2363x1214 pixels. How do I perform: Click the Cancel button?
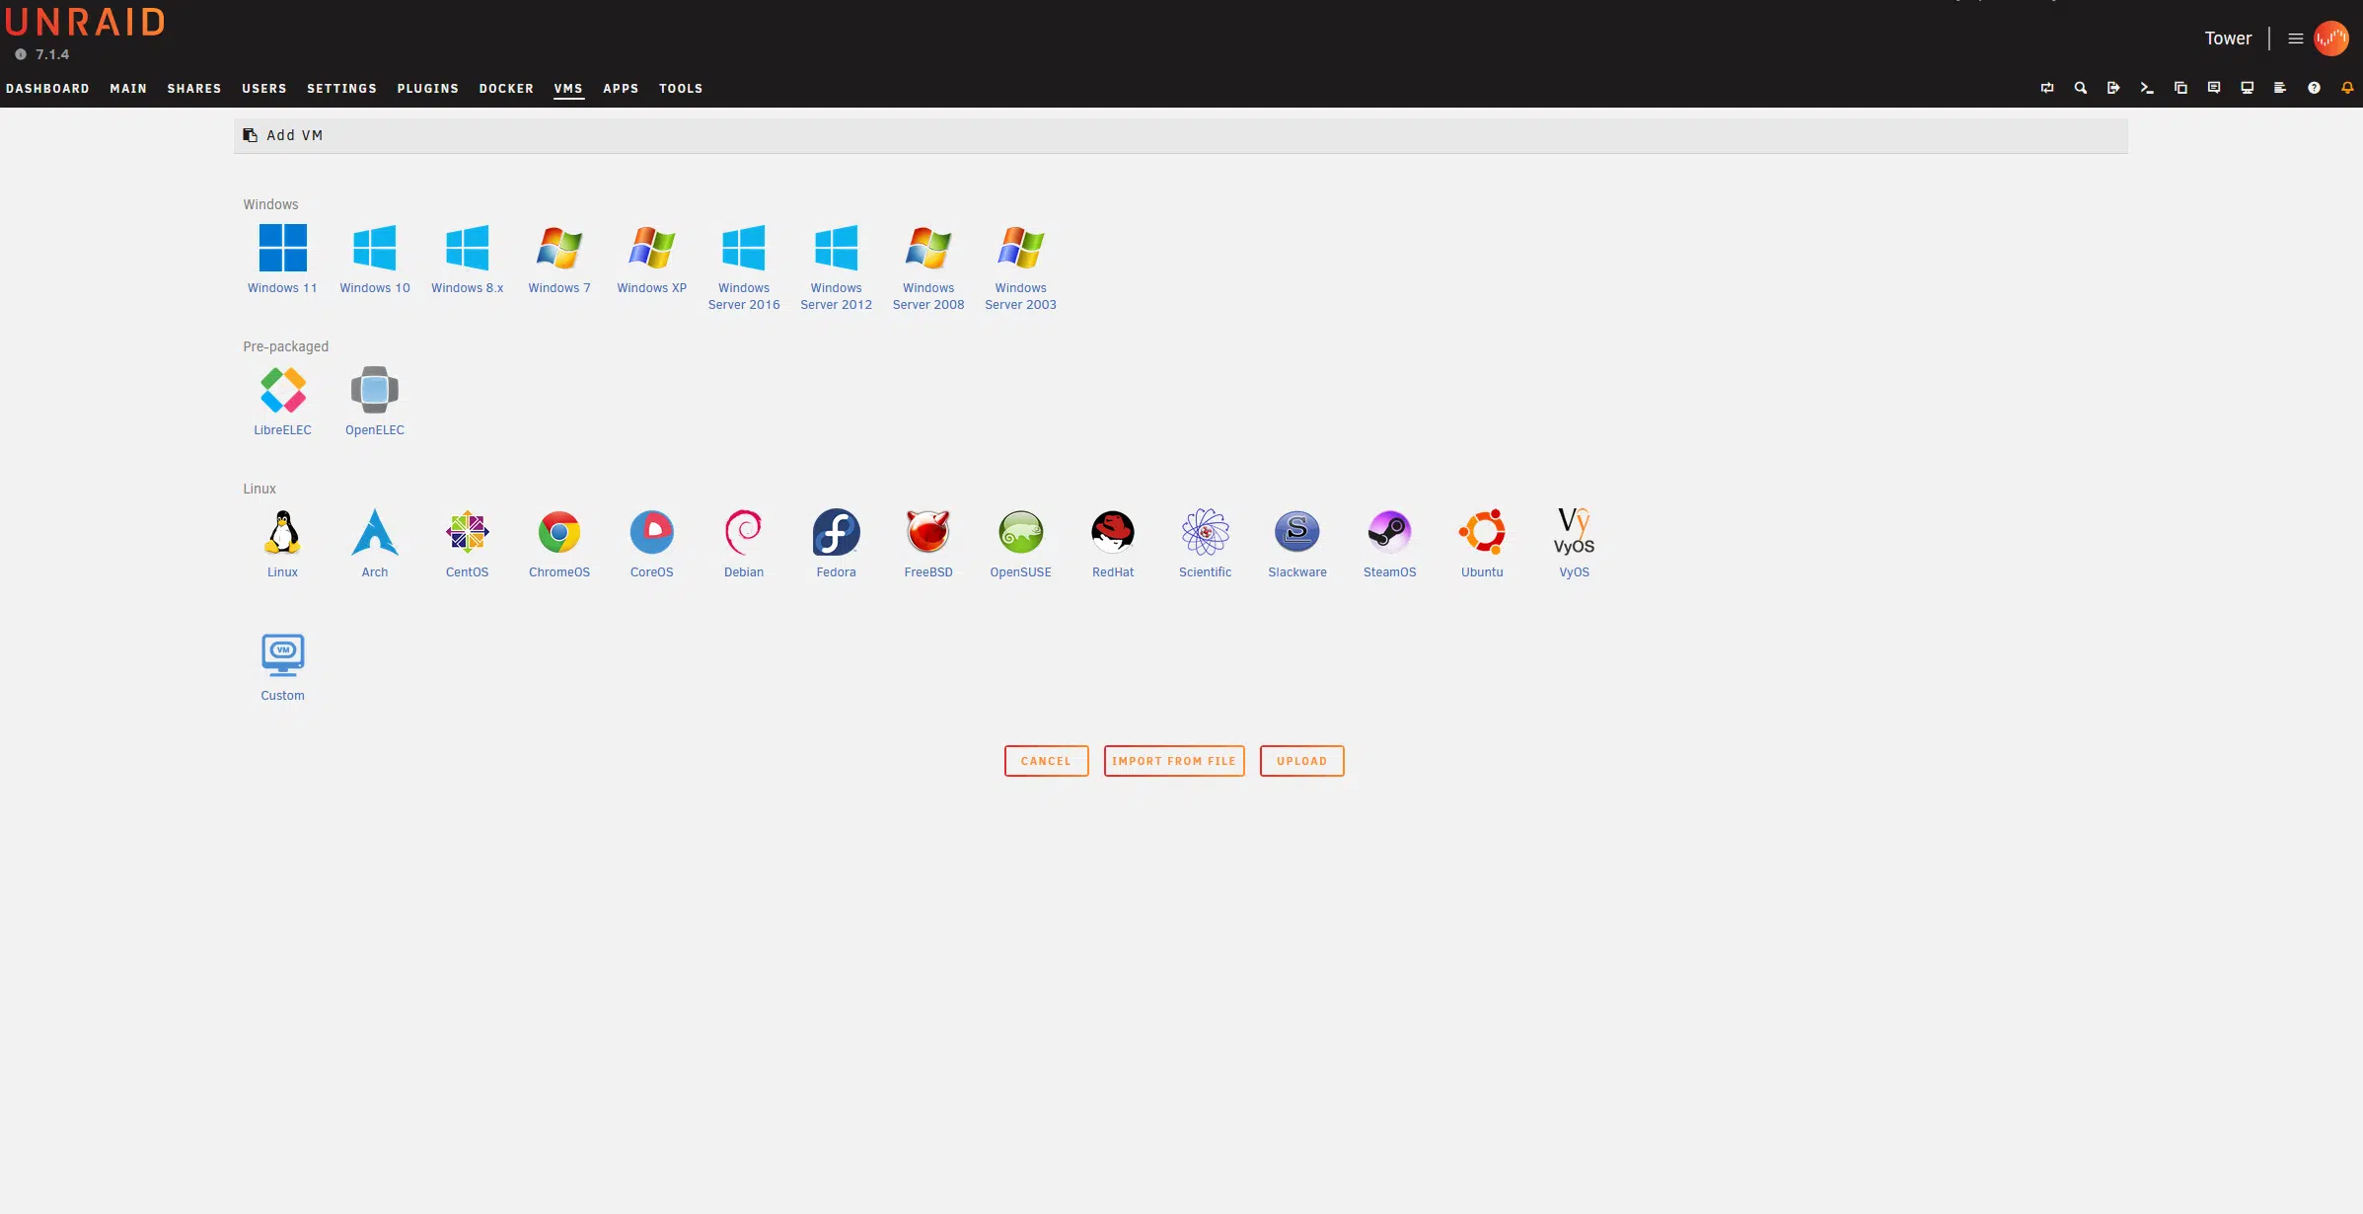click(1046, 761)
